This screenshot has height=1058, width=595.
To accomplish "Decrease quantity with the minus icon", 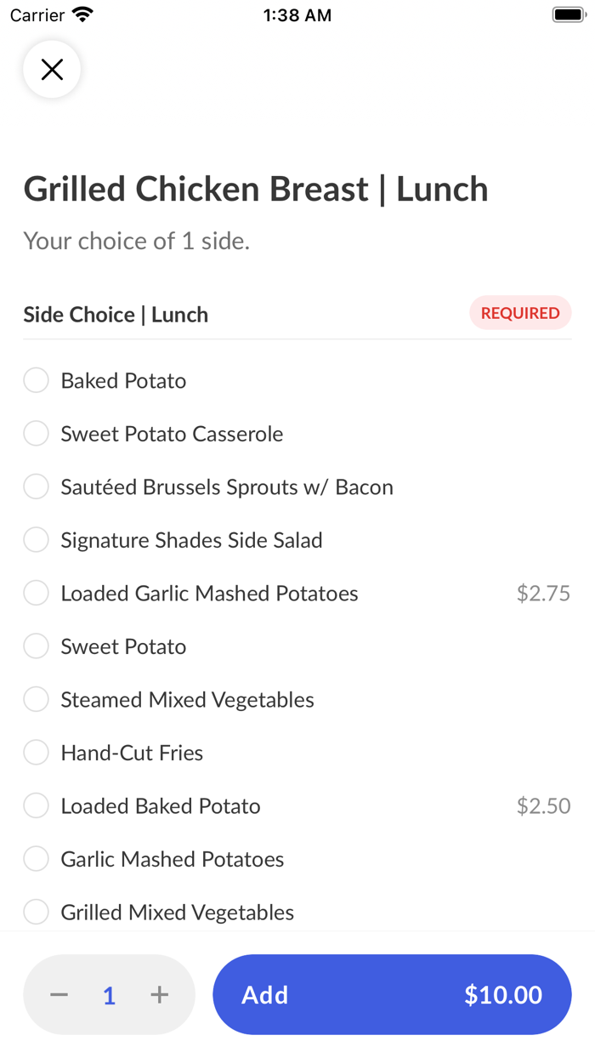I will (59, 994).
